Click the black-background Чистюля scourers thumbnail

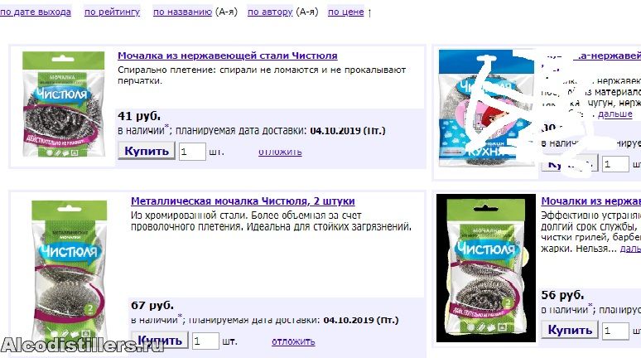(485, 268)
